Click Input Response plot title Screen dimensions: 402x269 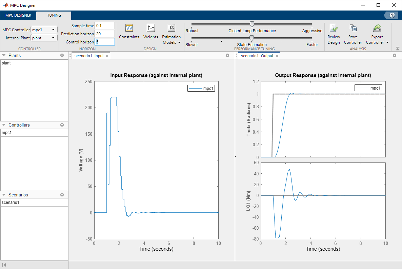tap(156, 75)
